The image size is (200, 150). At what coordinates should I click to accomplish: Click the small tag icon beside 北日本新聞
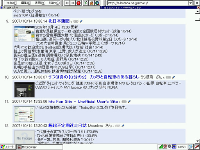pyautogui.click(x=76, y=21)
